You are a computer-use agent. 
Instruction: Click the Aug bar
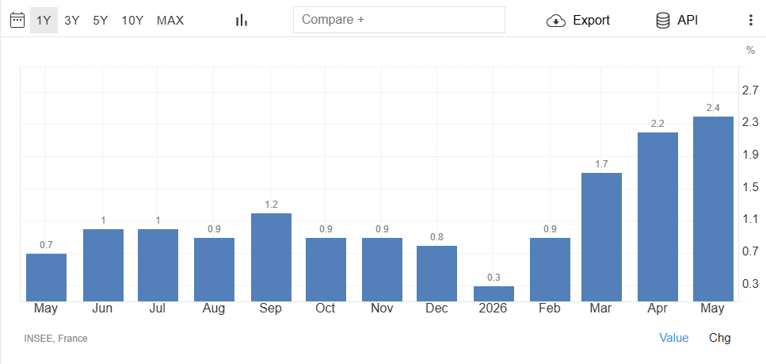tap(214, 270)
